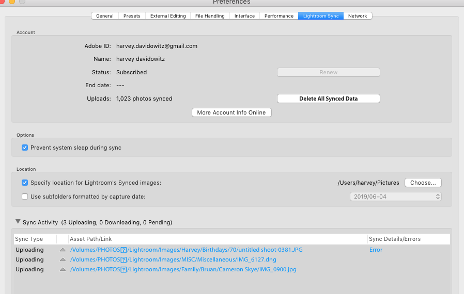Click the grayed-out Renew button
The height and width of the screenshot is (294, 464).
pyautogui.click(x=329, y=72)
